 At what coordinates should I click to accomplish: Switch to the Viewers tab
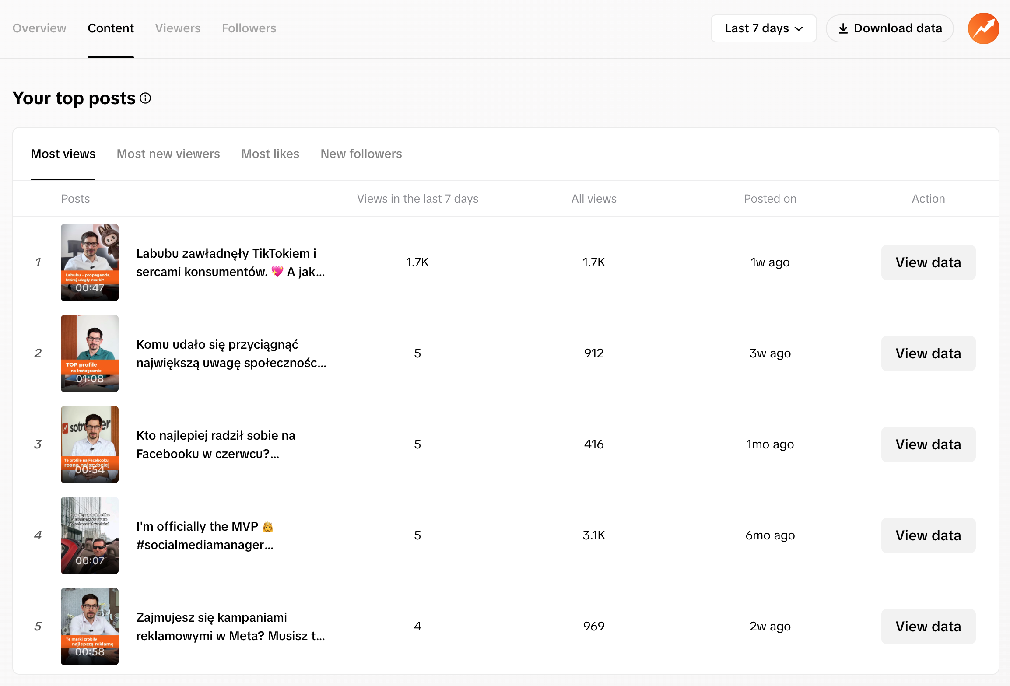178,28
